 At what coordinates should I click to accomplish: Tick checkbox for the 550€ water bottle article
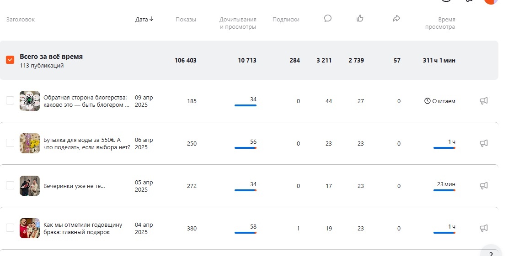(10, 143)
